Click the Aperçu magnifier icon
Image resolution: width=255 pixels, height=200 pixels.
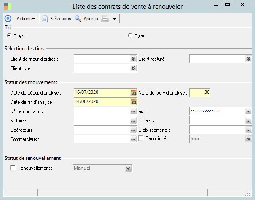coord(78,19)
